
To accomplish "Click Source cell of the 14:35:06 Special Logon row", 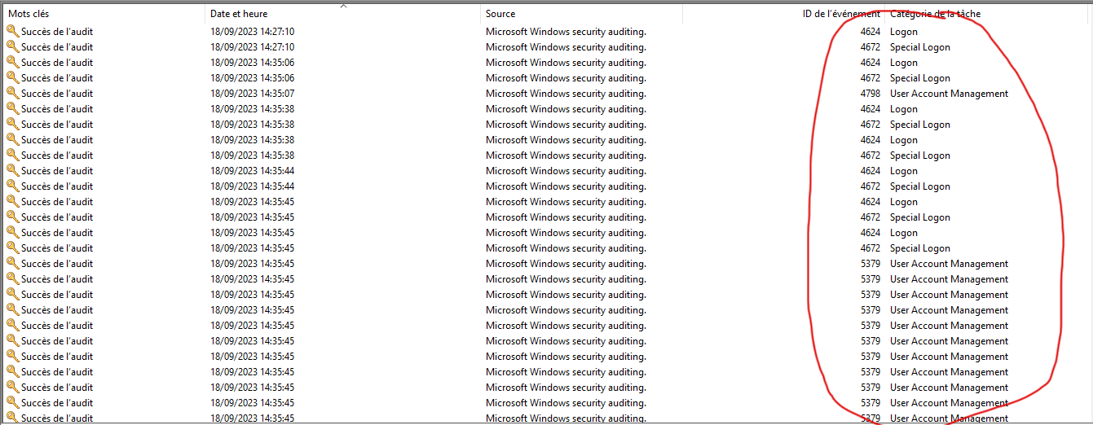I will [x=566, y=78].
